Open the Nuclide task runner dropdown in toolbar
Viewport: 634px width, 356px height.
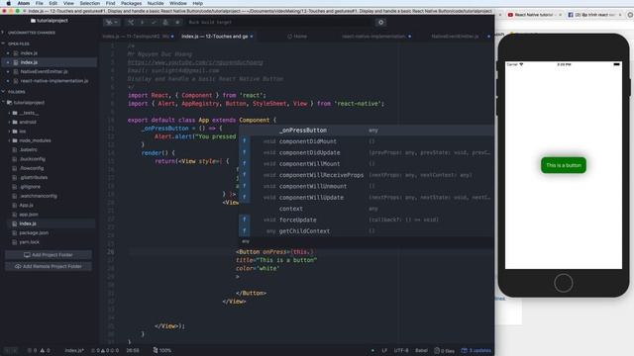coord(112,23)
